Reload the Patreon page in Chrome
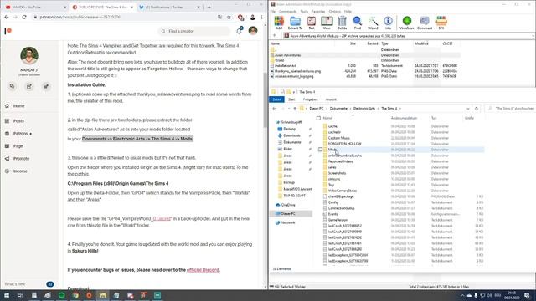 point(24,17)
